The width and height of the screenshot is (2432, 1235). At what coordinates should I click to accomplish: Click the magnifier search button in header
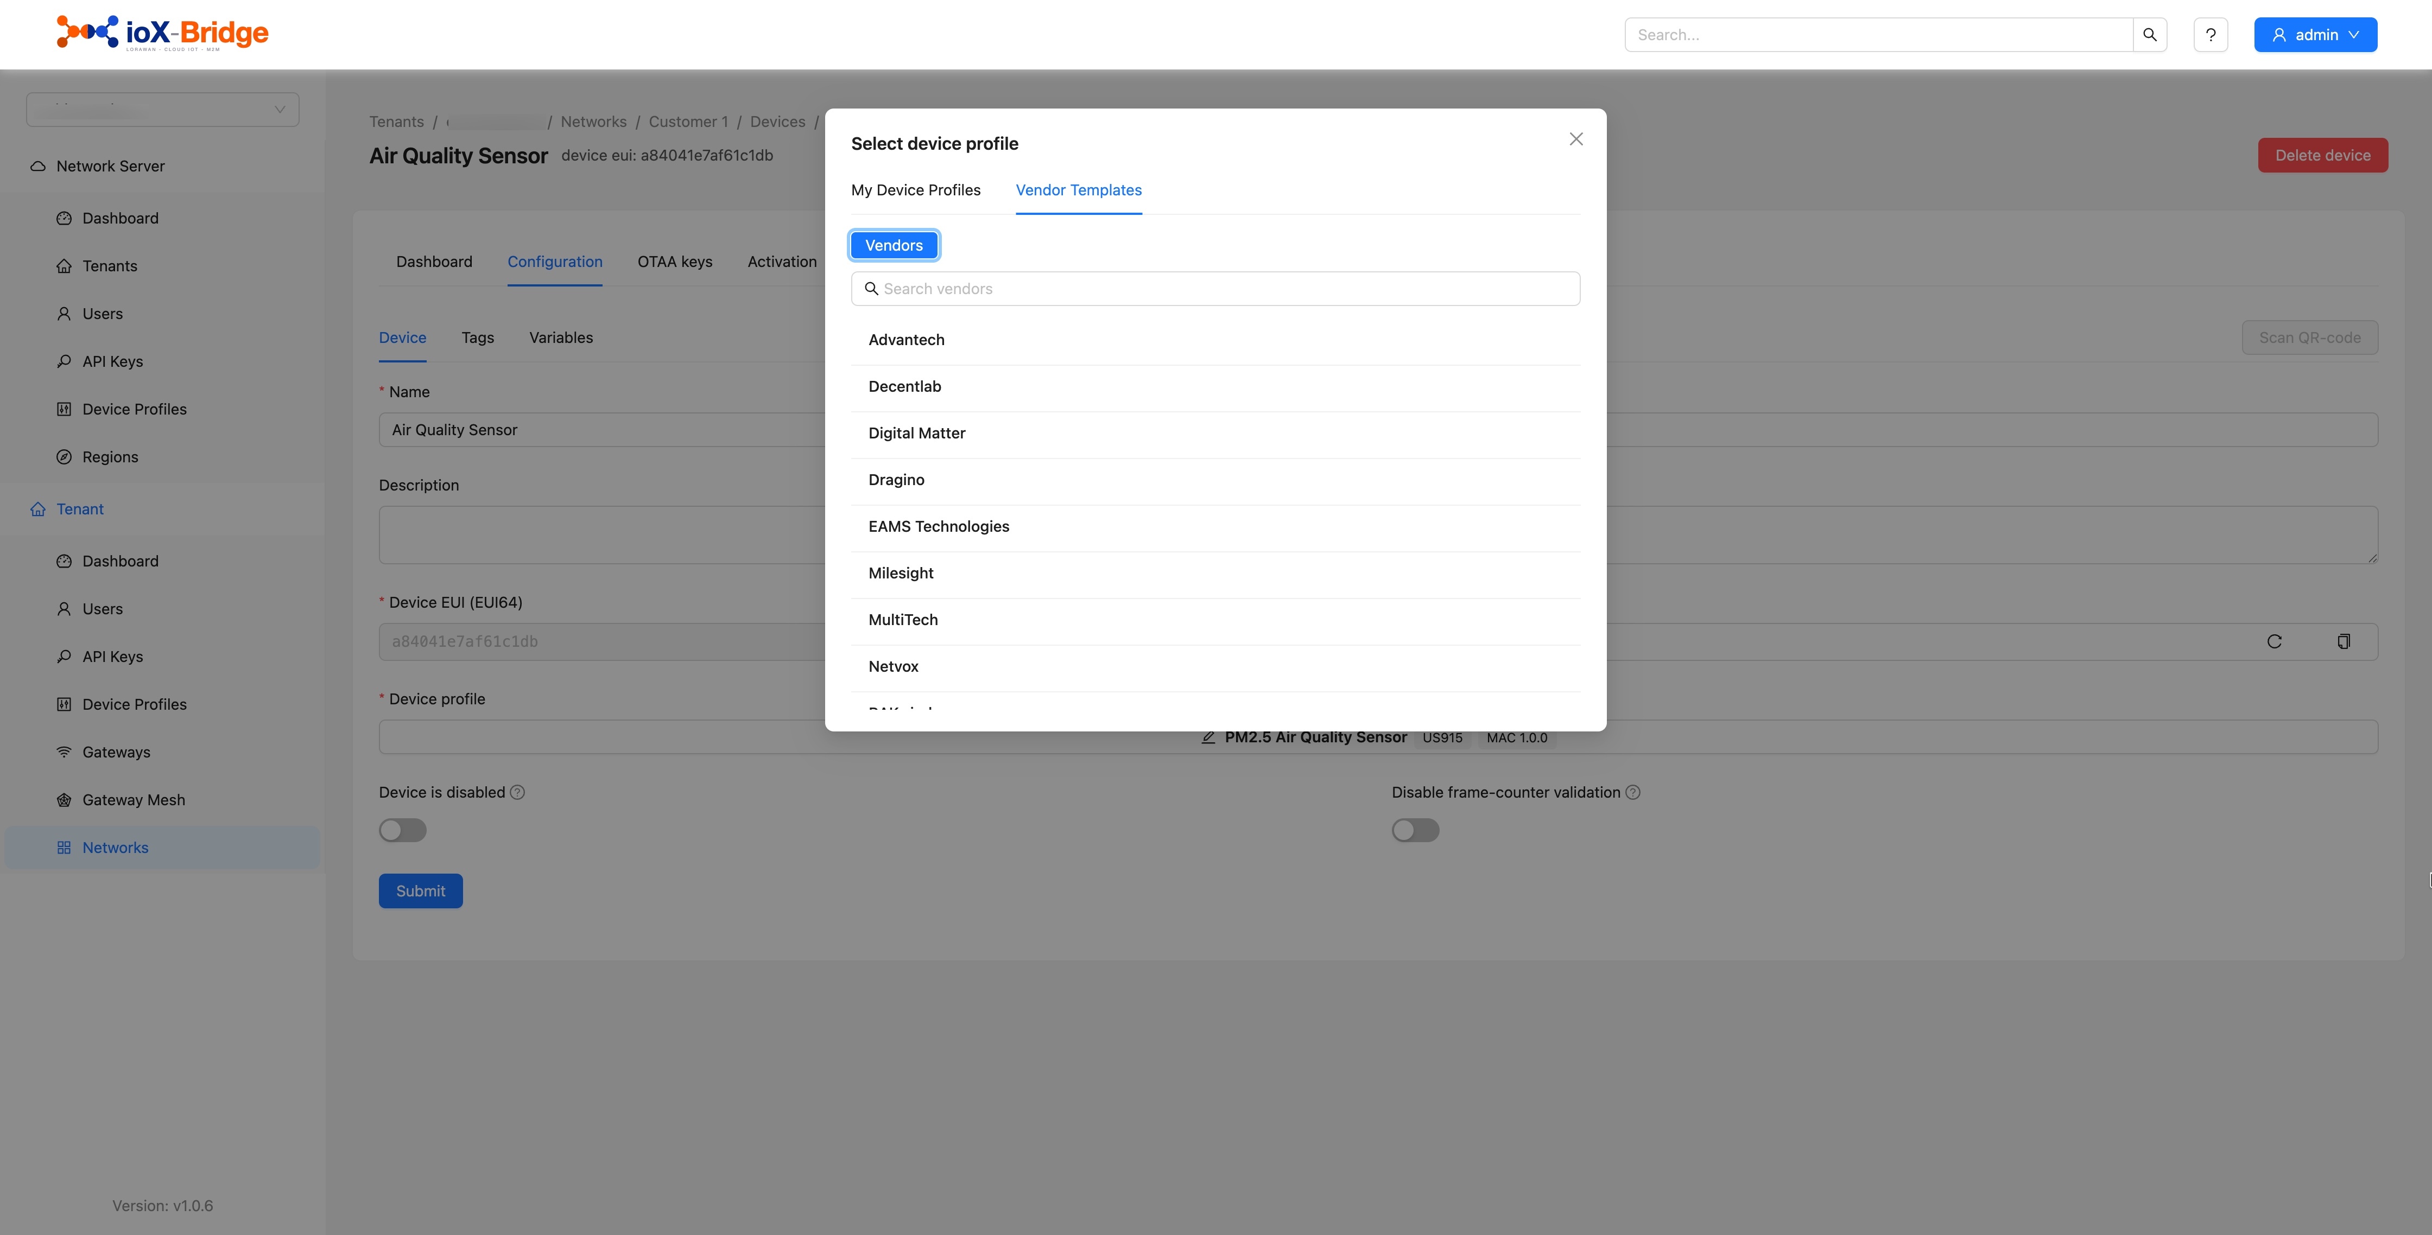pyautogui.click(x=2150, y=35)
